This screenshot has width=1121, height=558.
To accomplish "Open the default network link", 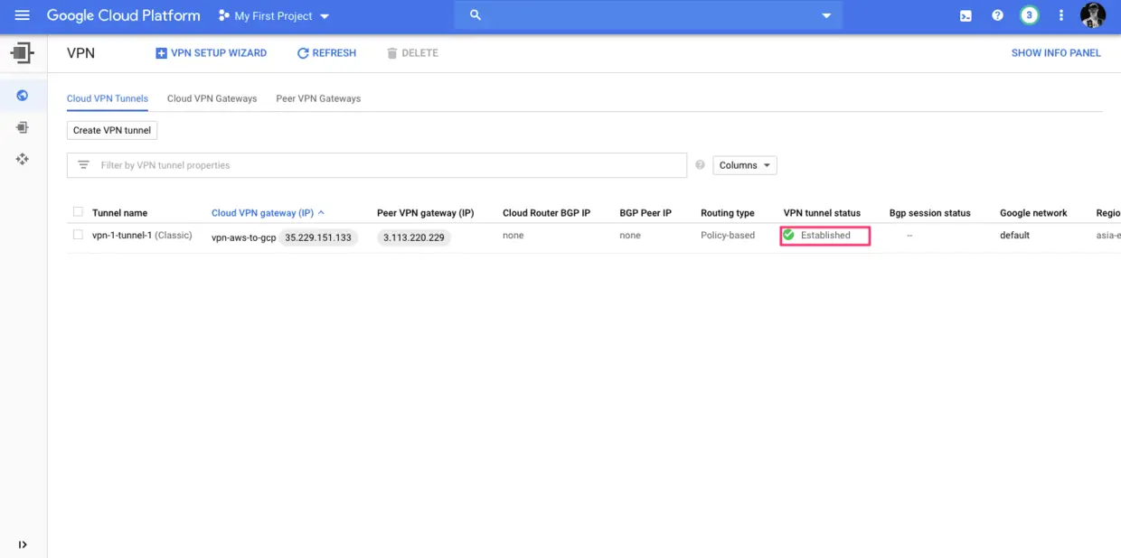I will (x=1014, y=236).
